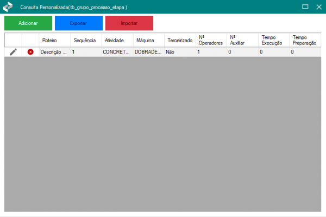Click the green Adicionar button
Viewport: 326px width, 217px height.
point(28,23)
